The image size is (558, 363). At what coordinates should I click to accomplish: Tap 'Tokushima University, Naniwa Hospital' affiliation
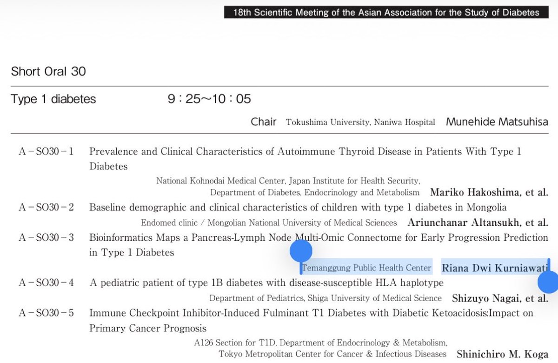click(360, 122)
